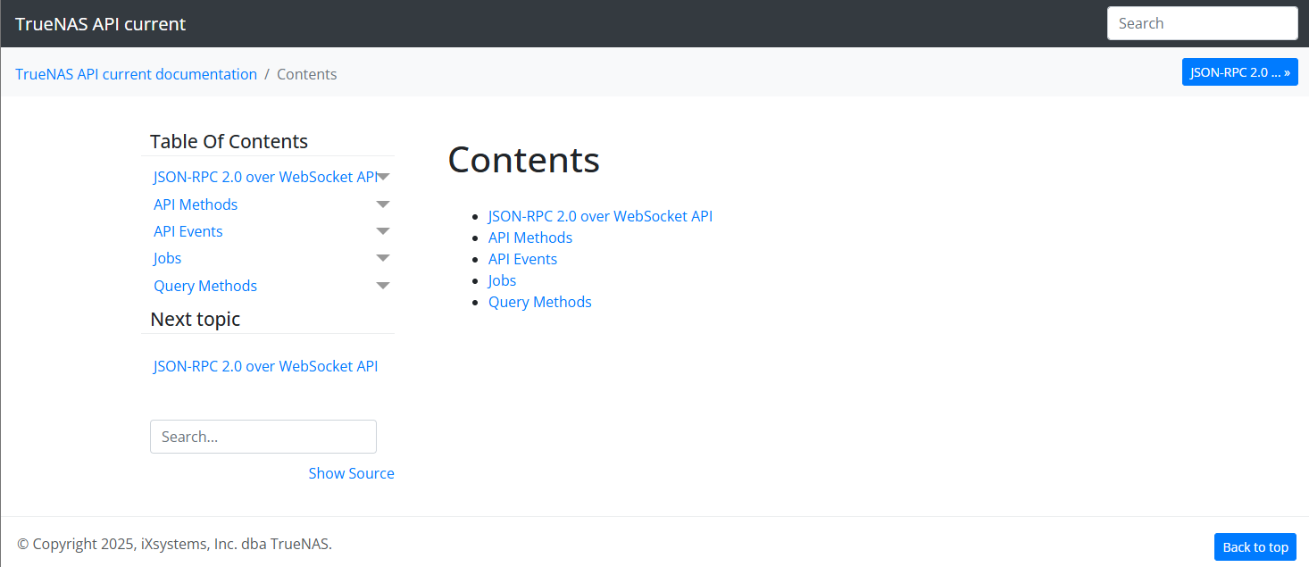Open Query Methods from the Contents list

pos(539,301)
